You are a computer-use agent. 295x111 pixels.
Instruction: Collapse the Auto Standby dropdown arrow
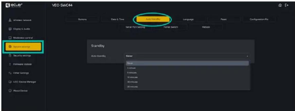[x=247, y=56]
